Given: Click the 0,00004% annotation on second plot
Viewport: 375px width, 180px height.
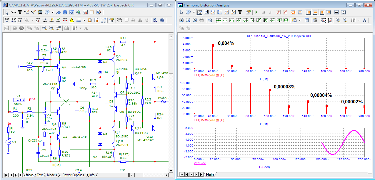Looking at the screenshot, I should (x=321, y=95).
